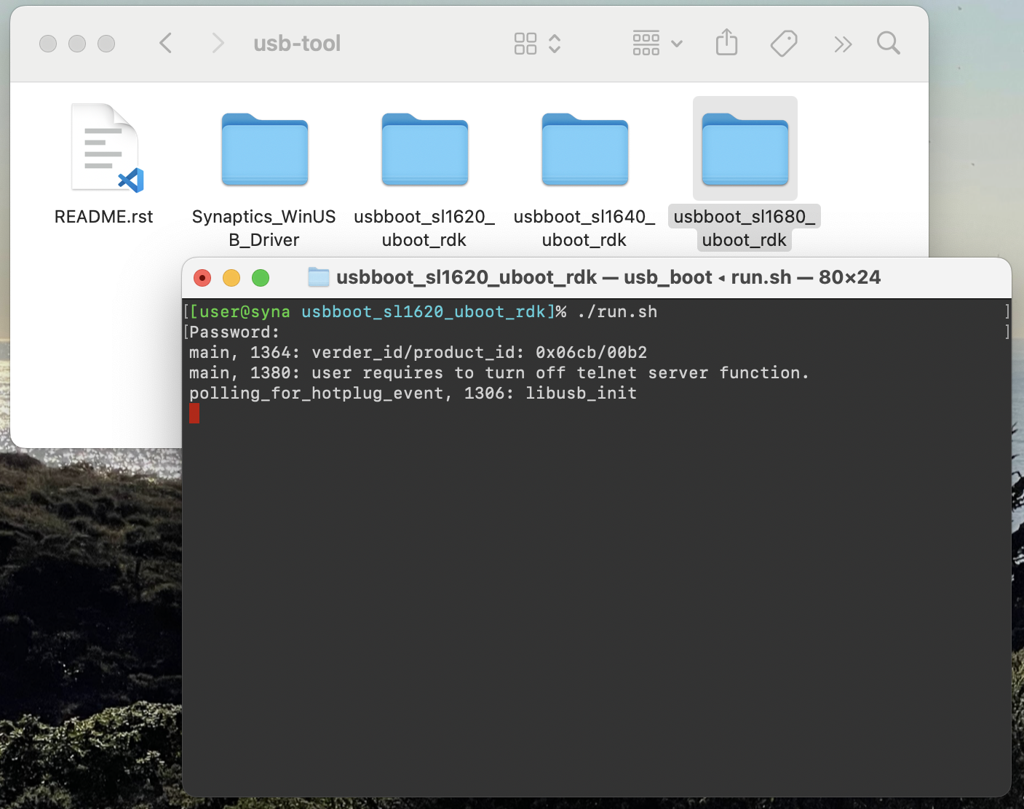Click the Tags icon in Finder toolbar
Image resolution: width=1024 pixels, height=809 pixels.
(784, 44)
